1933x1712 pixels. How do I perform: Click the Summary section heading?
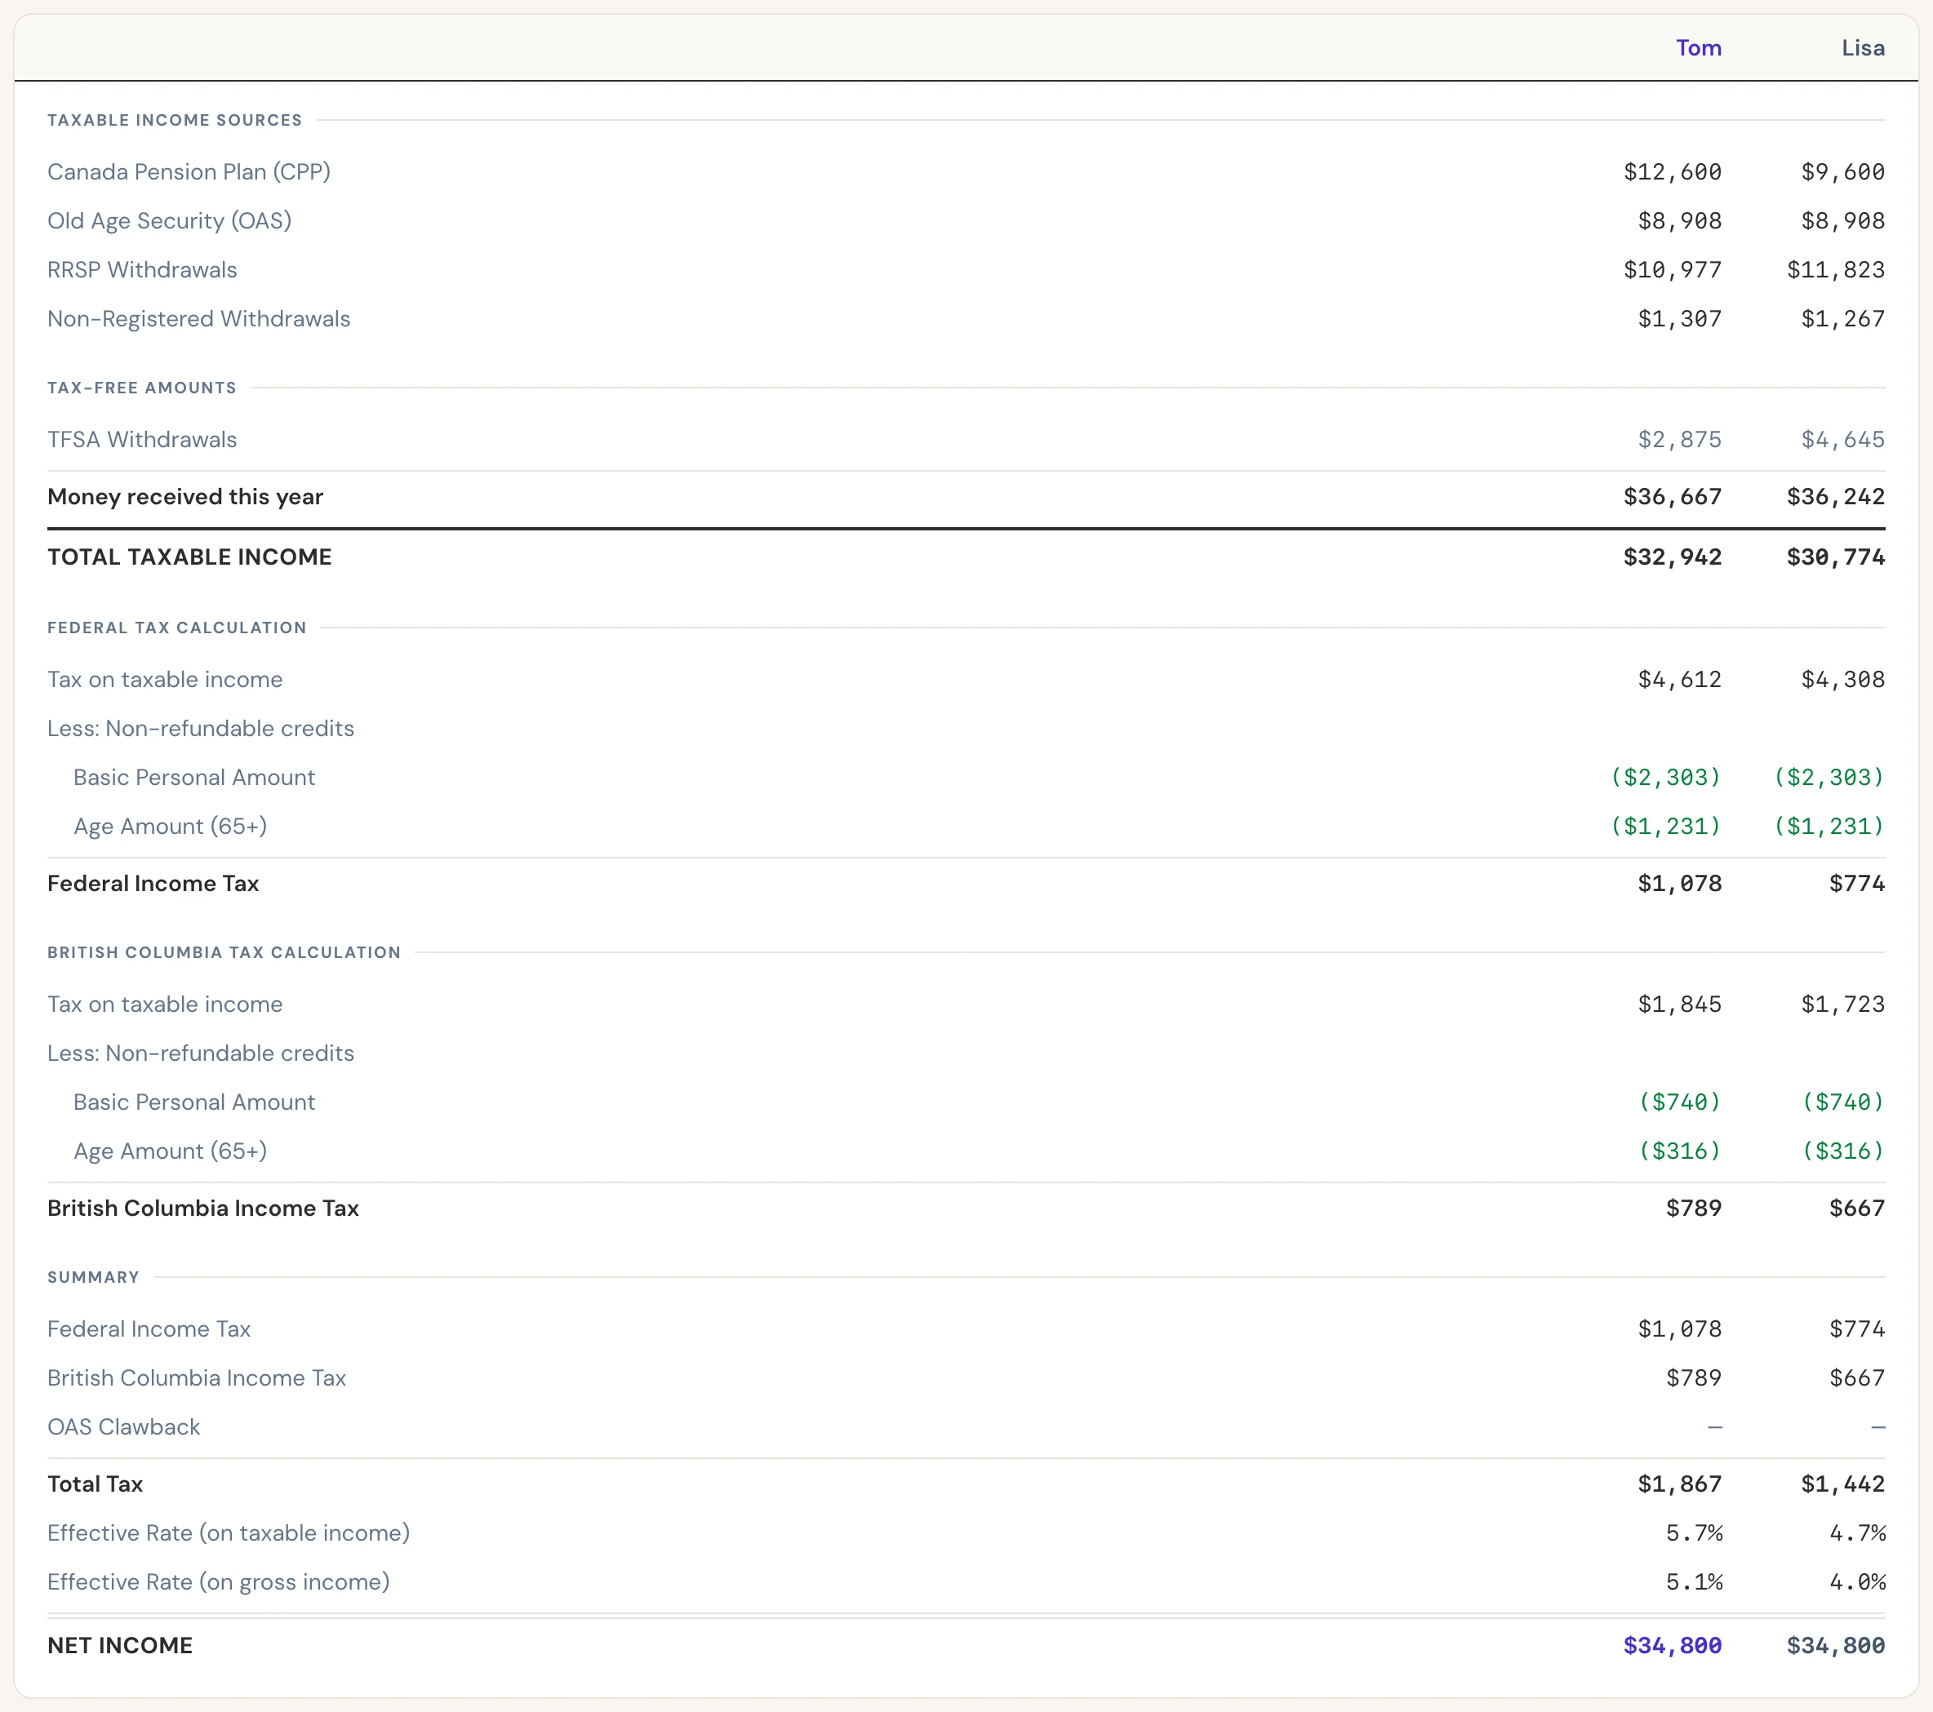point(94,1278)
